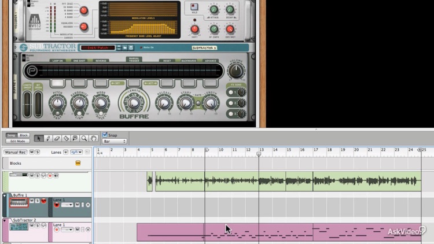Switch to Song view

pyautogui.click(x=11, y=135)
